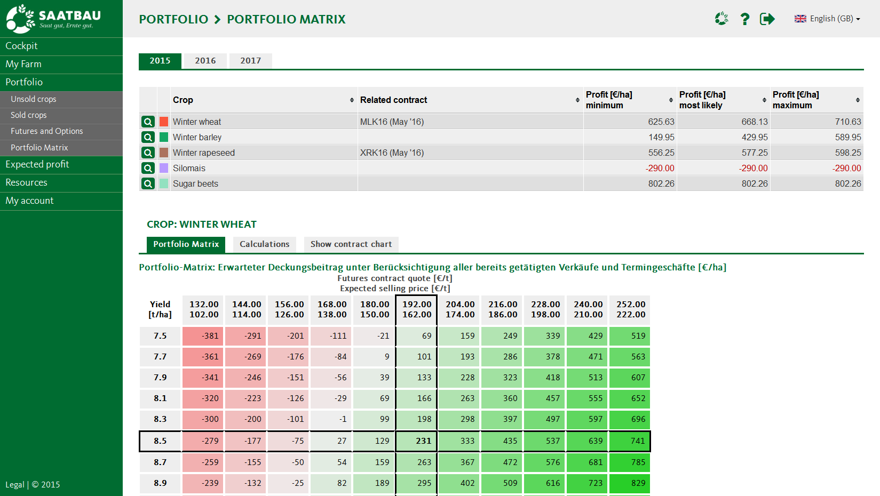This screenshot has height=496, width=880.
Task: Click the green refresh spinner icon in header
Action: (722, 19)
